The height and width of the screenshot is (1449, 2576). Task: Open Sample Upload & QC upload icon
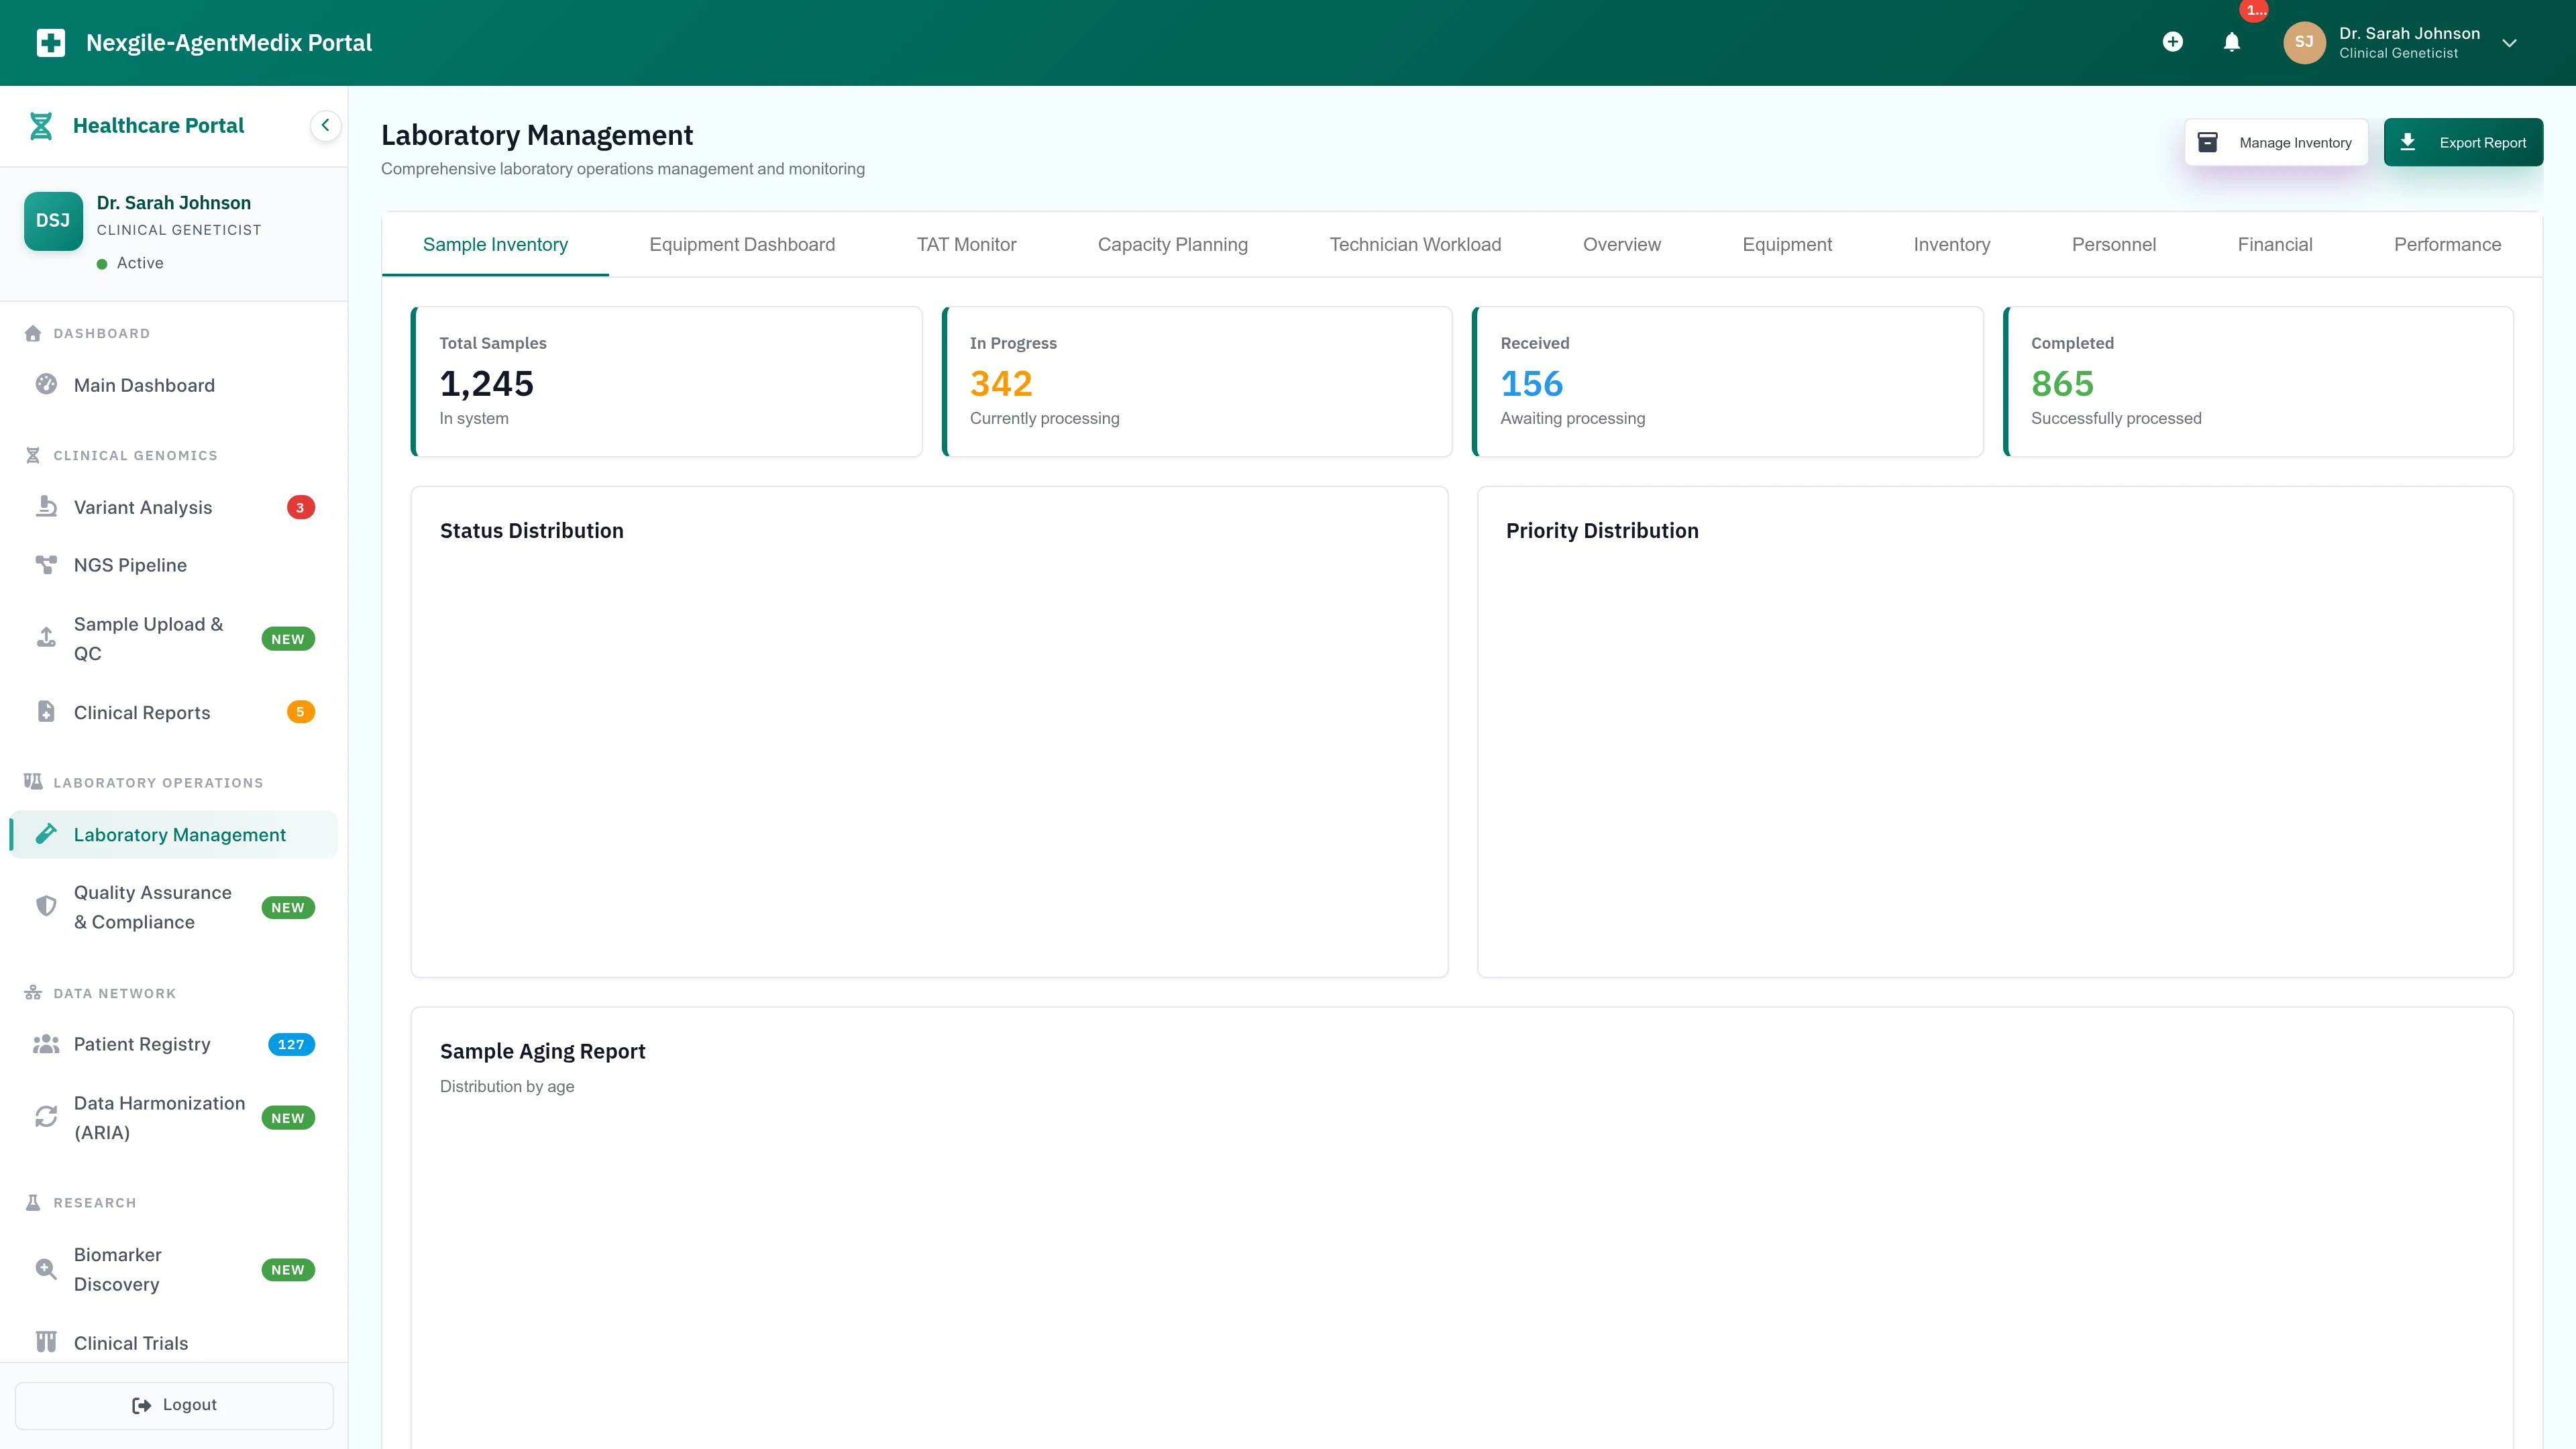tap(46, 637)
